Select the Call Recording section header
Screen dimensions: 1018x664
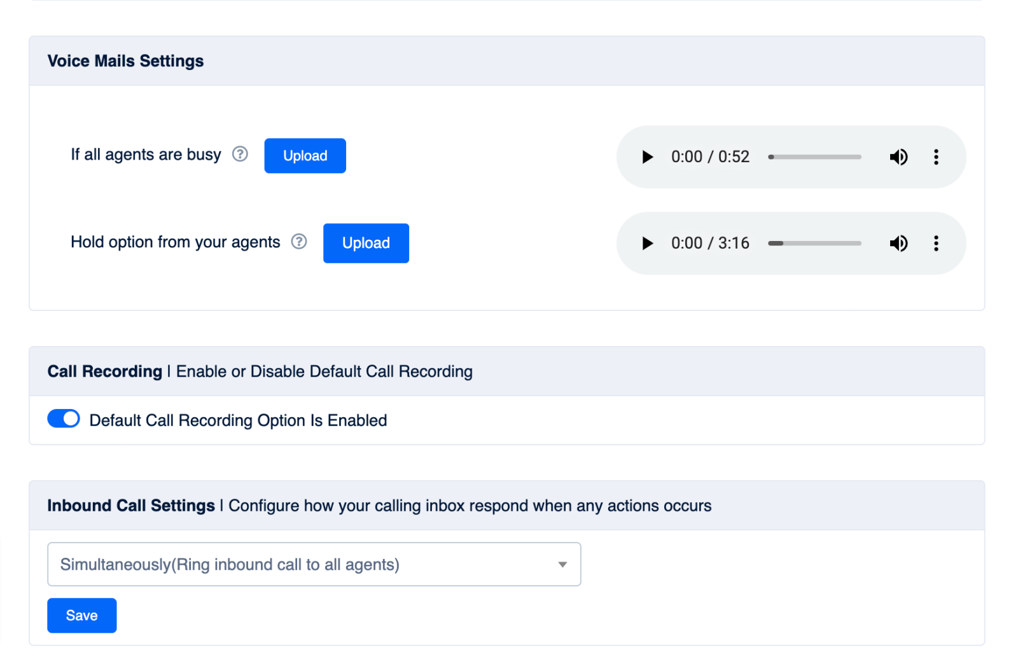click(104, 371)
